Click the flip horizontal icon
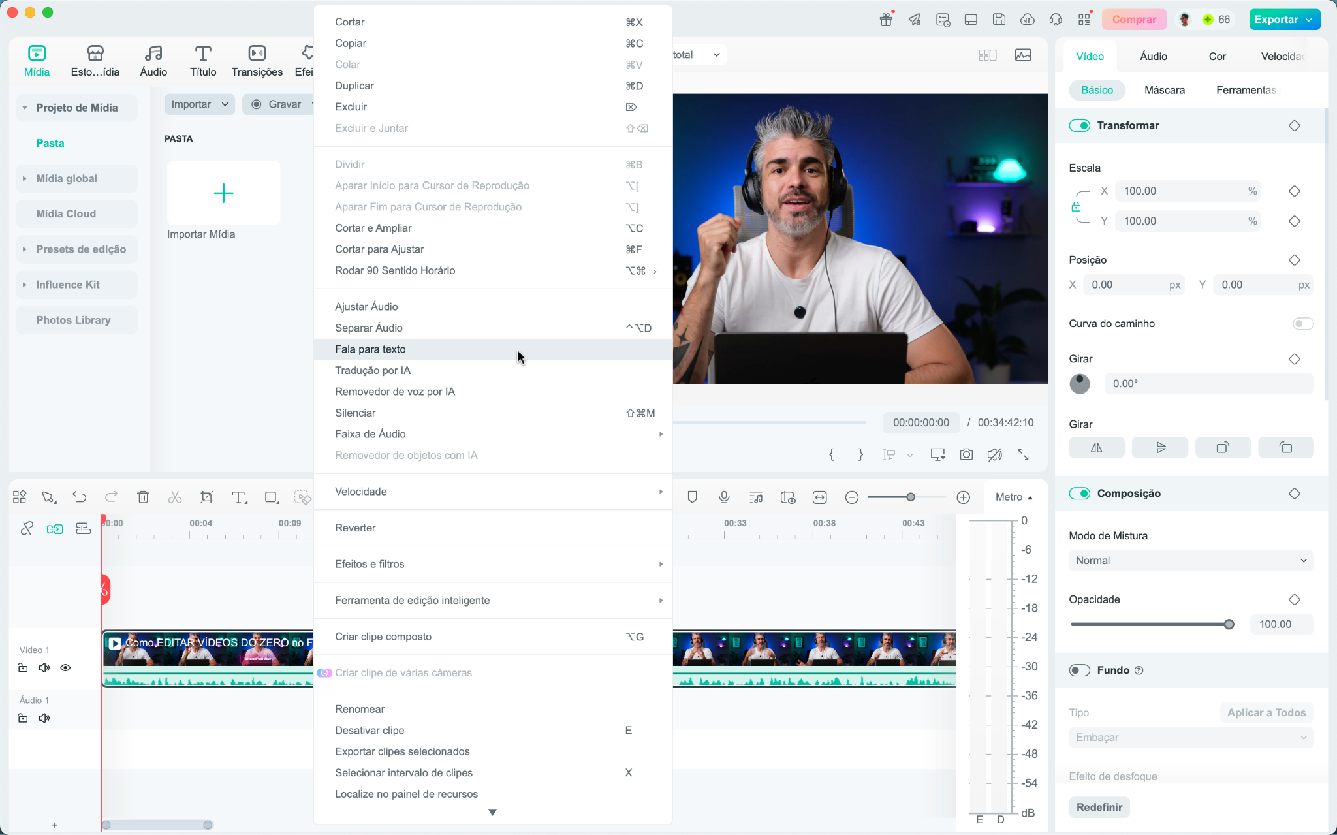Screen dimensions: 1337x835 1097,447
